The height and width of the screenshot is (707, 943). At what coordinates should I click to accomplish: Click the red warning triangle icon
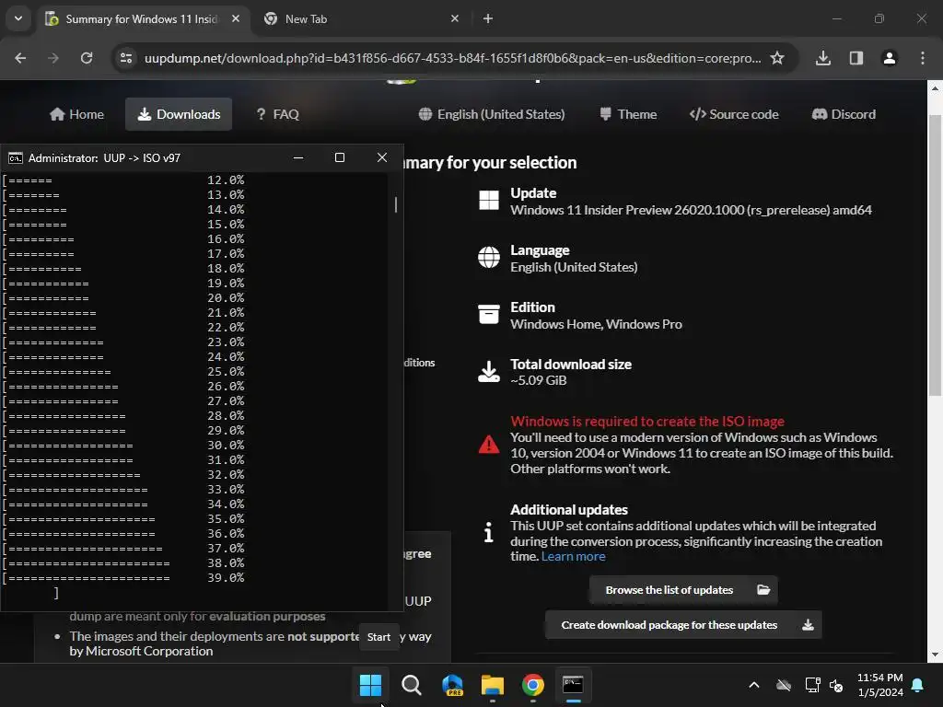pyautogui.click(x=488, y=445)
